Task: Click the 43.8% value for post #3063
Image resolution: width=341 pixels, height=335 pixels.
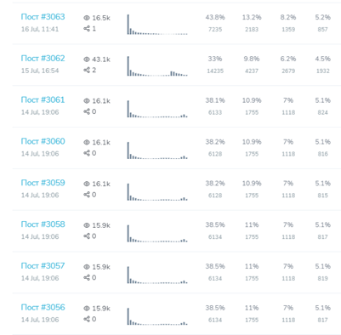Action: tap(215, 17)
